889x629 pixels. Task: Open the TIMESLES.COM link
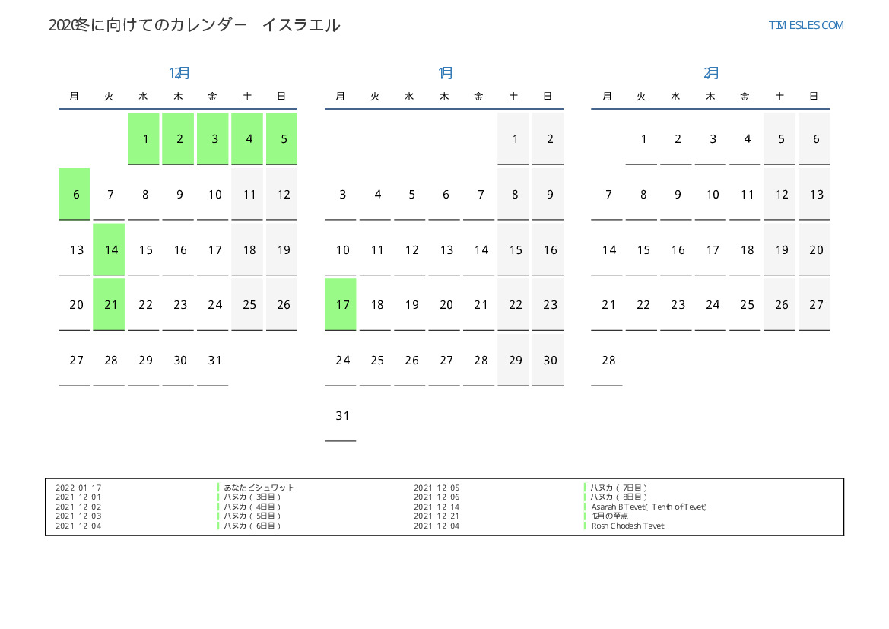805,25
